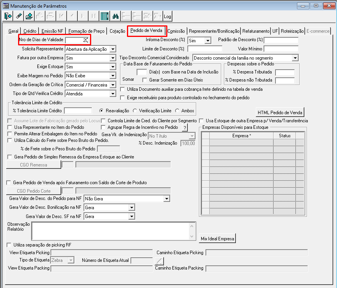Click the eraser clear icon
This screenshot has height=288, width=337.
[x=18, y=16]
